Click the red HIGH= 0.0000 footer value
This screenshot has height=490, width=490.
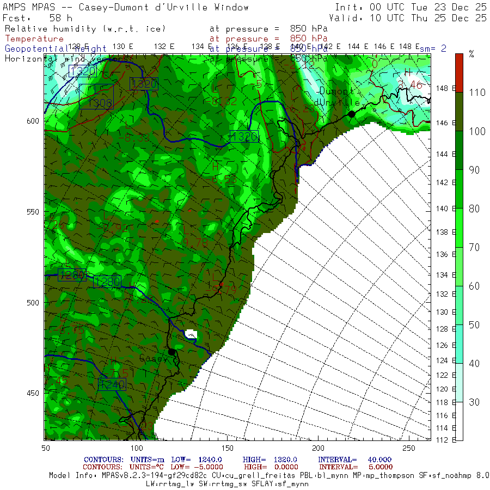point(271,467)
